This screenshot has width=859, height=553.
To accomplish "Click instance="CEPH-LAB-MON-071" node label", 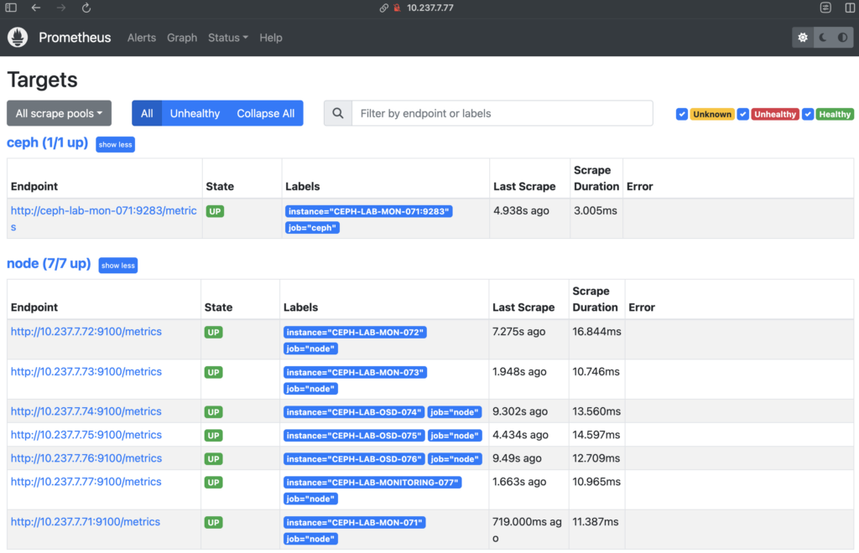I will click(355, 522).
